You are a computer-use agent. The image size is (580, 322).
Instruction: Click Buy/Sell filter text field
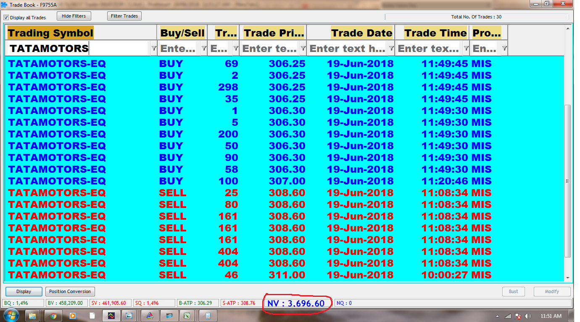coord(179,49)
